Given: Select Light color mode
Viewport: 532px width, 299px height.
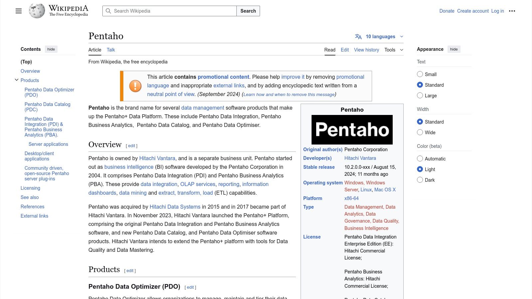Looking at the screenshot, I should [x=420, y=169].
